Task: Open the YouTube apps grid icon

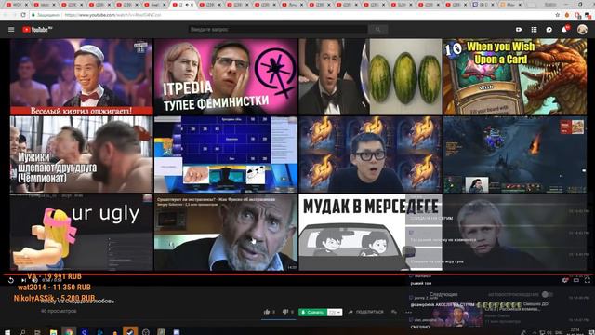Action: [x=534, y=30]
